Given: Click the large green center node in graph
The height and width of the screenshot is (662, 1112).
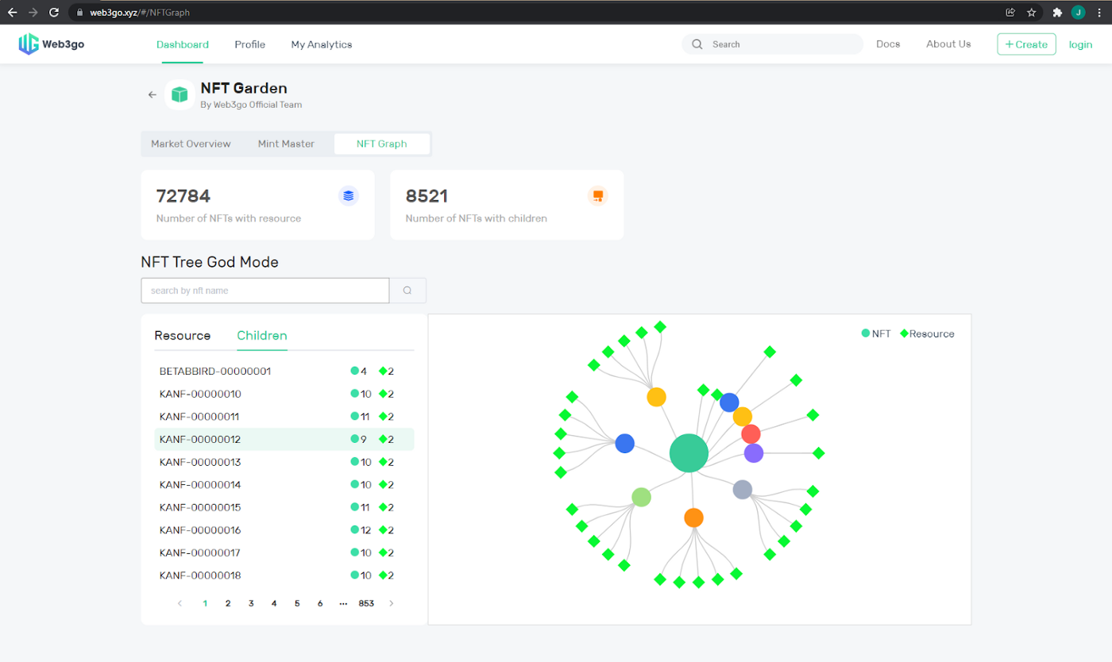Looking at the screenshot, I should click(689, 453).
